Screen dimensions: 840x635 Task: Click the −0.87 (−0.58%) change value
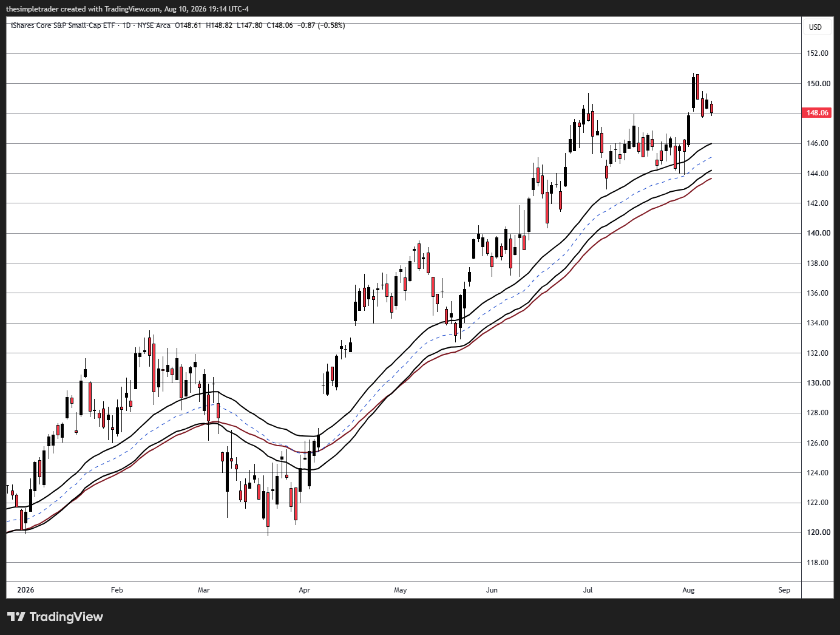click(x=321, y=25)
